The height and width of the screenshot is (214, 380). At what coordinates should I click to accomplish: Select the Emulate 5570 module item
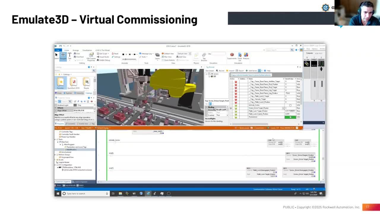(77, 170)
